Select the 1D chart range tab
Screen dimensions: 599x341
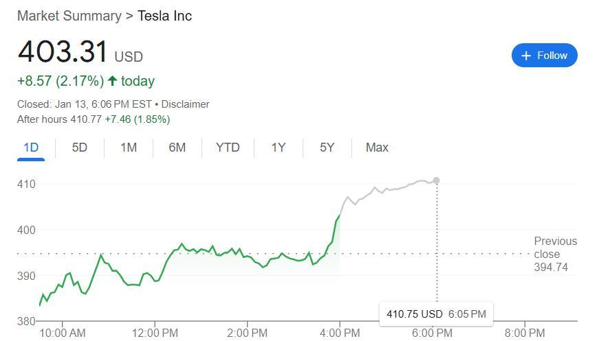pos(31,148)
